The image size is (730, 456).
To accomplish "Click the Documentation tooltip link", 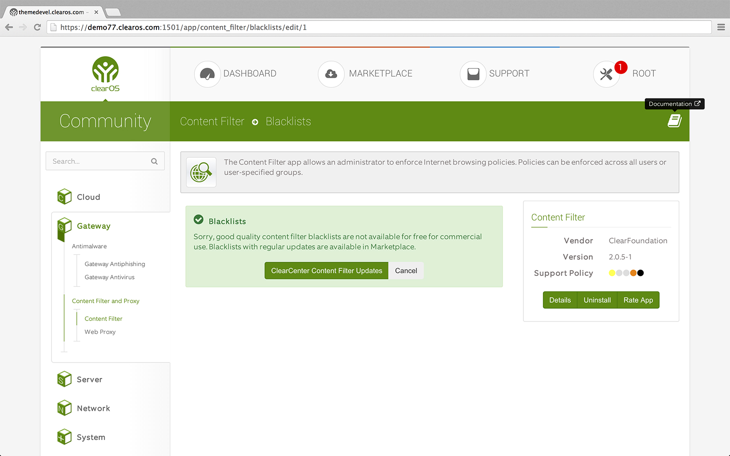I will (x=674, y=104).
